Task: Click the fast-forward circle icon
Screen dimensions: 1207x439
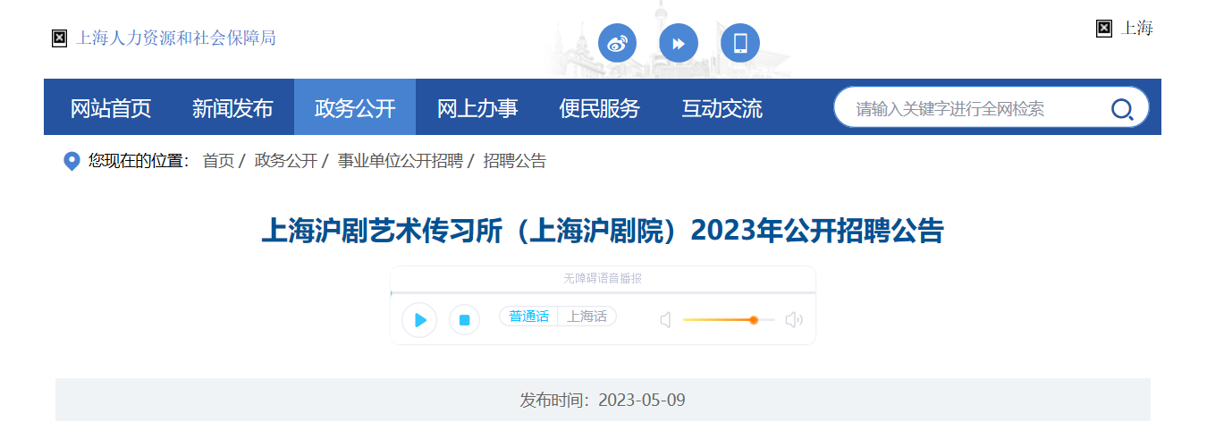Action: click(679, 43)
